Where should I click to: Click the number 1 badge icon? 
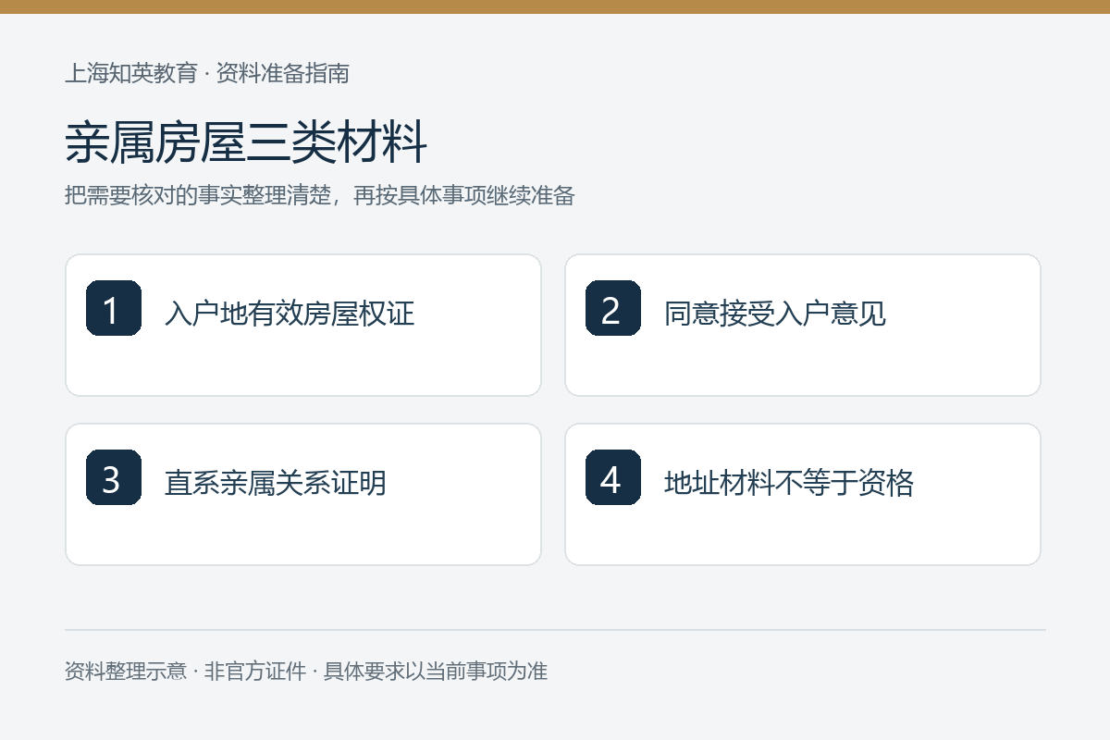(x=114, y=308)
